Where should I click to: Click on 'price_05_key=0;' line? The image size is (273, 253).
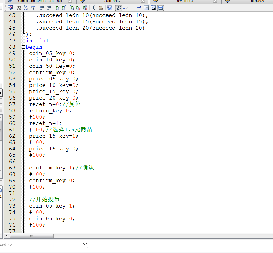pyautogui.click(x=54, y=79)
